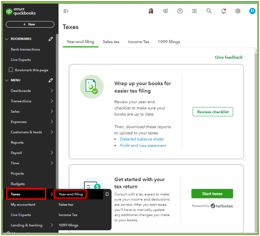Click the Search magnifier icon

coord(209,11)
